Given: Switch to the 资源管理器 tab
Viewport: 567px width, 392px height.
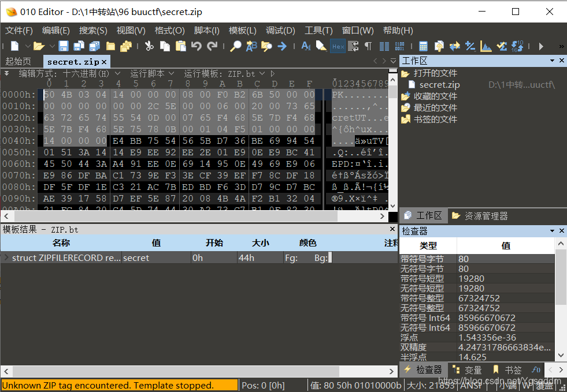Looking at the screenshot, I should pos(480,216).
